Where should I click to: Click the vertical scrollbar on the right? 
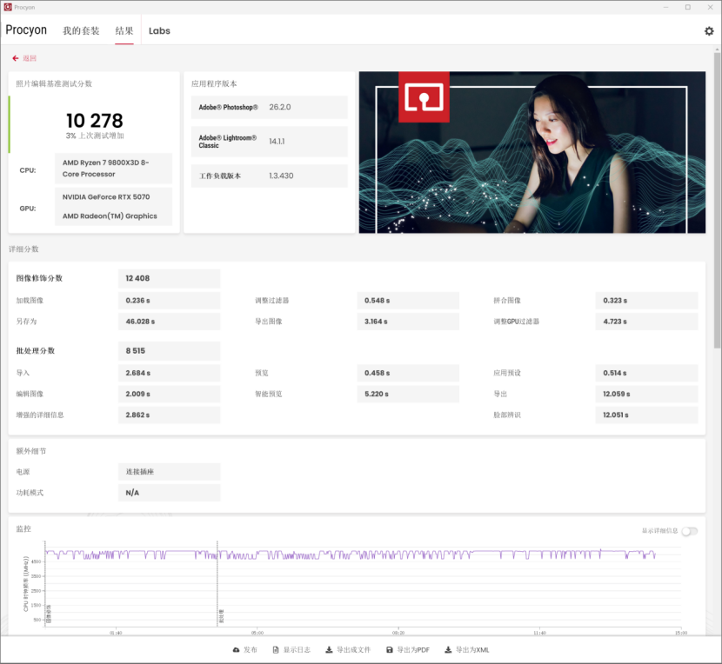pyautogui.click(x=717, y=200)
